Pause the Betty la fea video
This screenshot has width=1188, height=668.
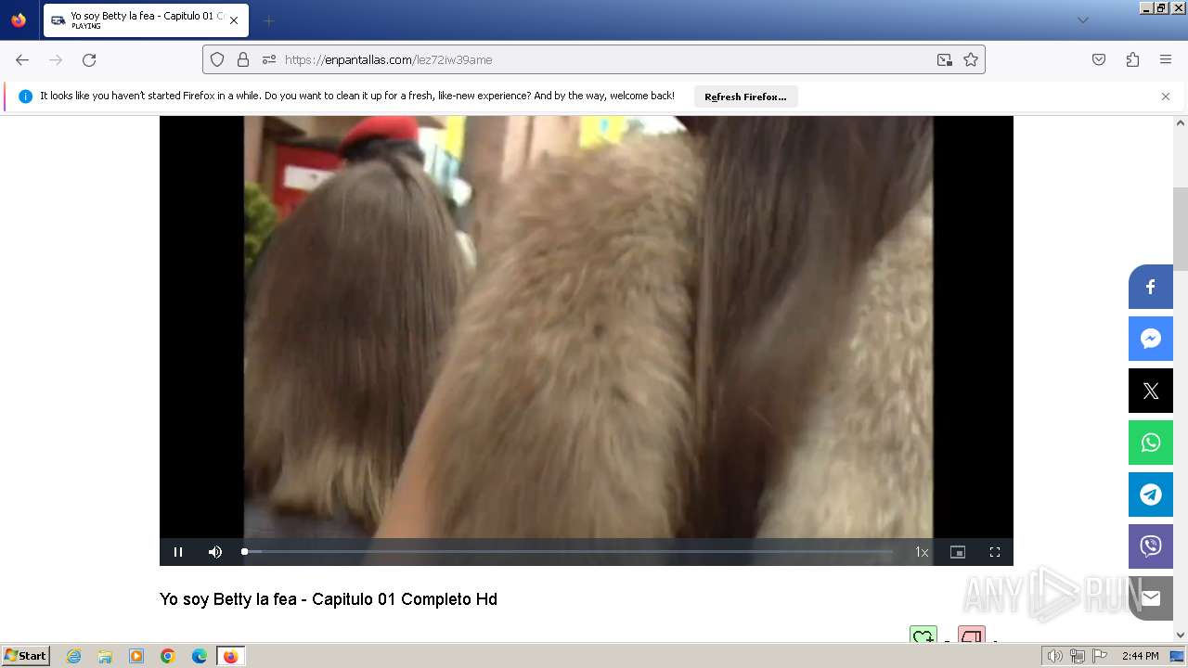pos(178,552)
